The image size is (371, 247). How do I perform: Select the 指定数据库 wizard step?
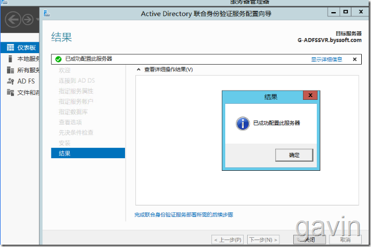click(73, 112)
